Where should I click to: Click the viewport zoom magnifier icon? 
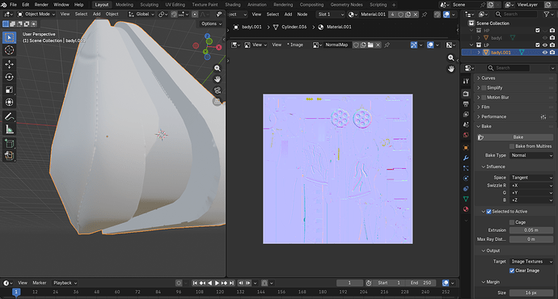pyautogui.click(x=218, y=68)
